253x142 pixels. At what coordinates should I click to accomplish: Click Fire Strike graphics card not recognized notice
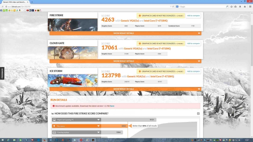[161, 16]
